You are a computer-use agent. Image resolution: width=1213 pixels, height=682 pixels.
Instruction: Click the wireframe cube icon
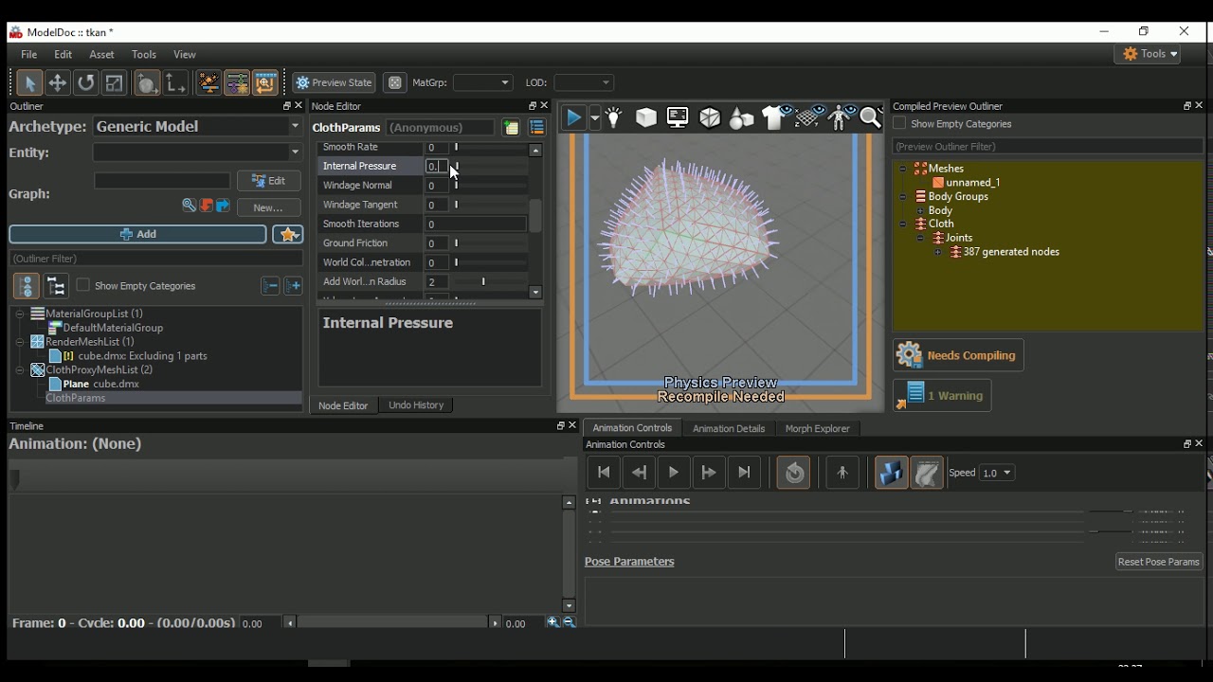[x=710, y=117]
